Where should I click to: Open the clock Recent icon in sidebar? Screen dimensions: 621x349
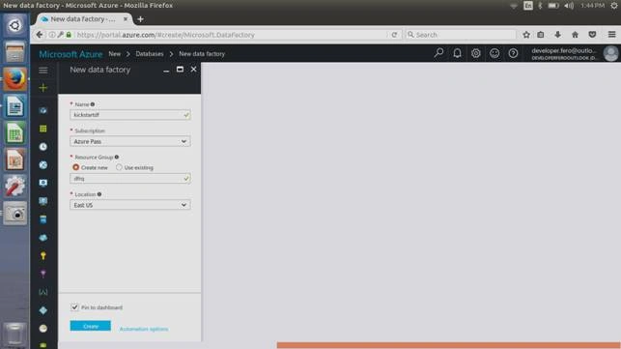point(43,147)
